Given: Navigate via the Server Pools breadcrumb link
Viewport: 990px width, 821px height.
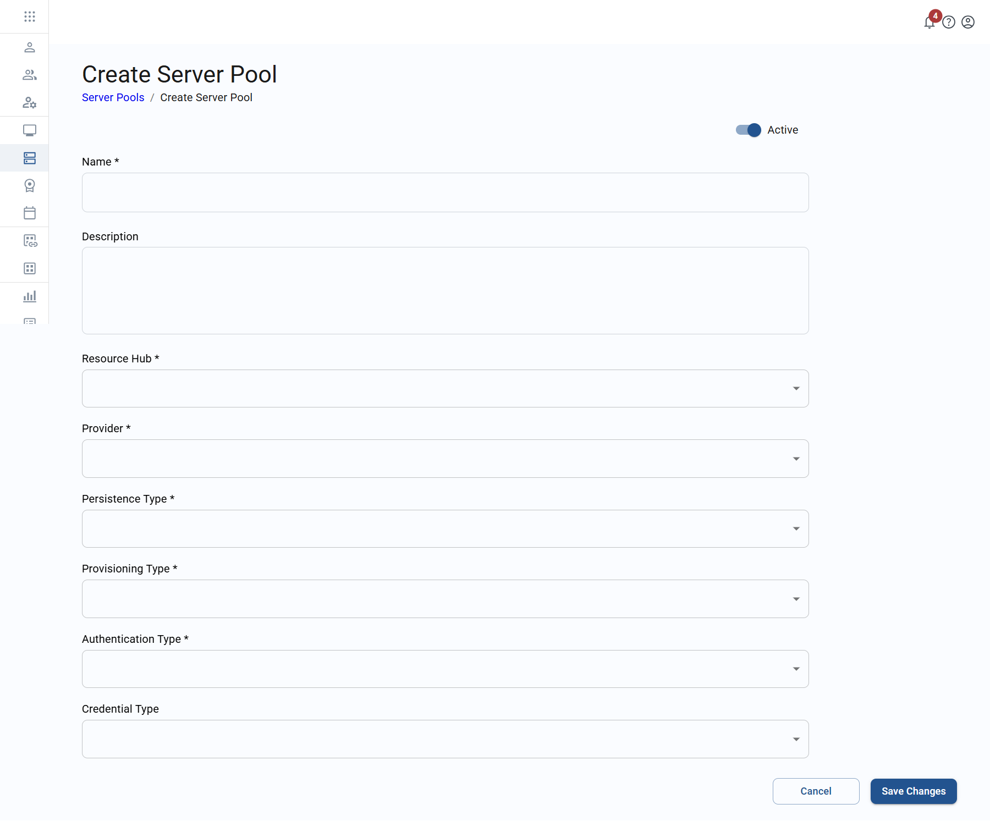Looking at the screenshot, I should [113, 97].
